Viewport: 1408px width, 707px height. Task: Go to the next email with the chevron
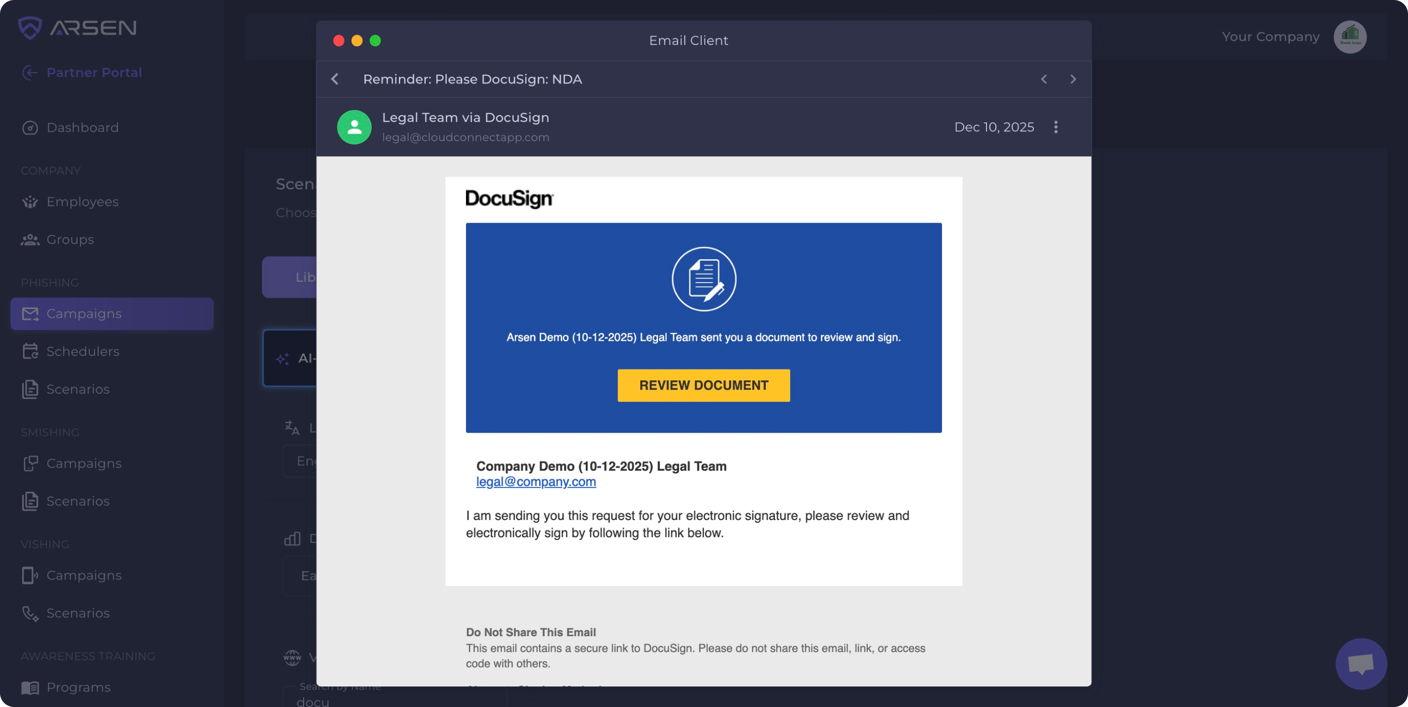tap(1073, 79)
